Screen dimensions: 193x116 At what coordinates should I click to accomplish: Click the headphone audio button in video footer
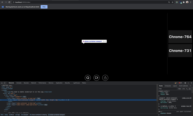[88, 78]
